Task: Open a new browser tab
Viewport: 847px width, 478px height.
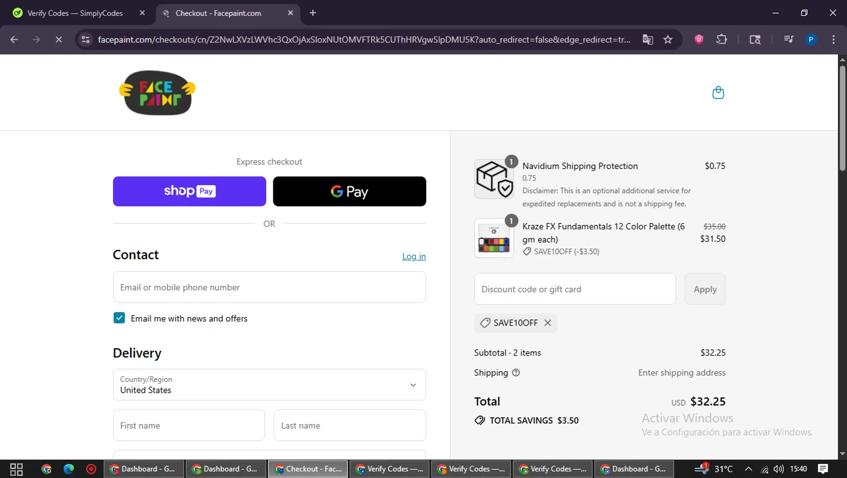Action: click(x=313, y=13)
